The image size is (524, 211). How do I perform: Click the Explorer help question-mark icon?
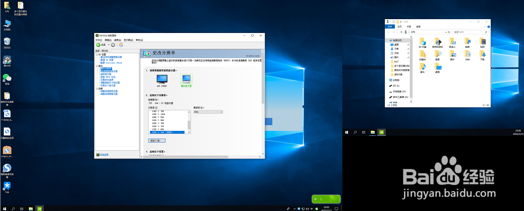tap(489, 27)
